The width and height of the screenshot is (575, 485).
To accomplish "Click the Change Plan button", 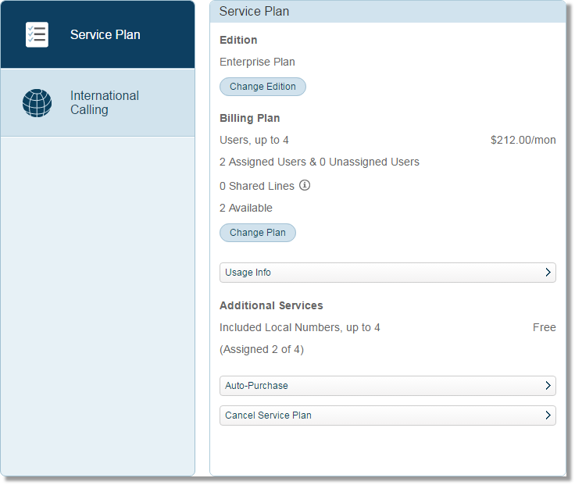I will 258,233.
